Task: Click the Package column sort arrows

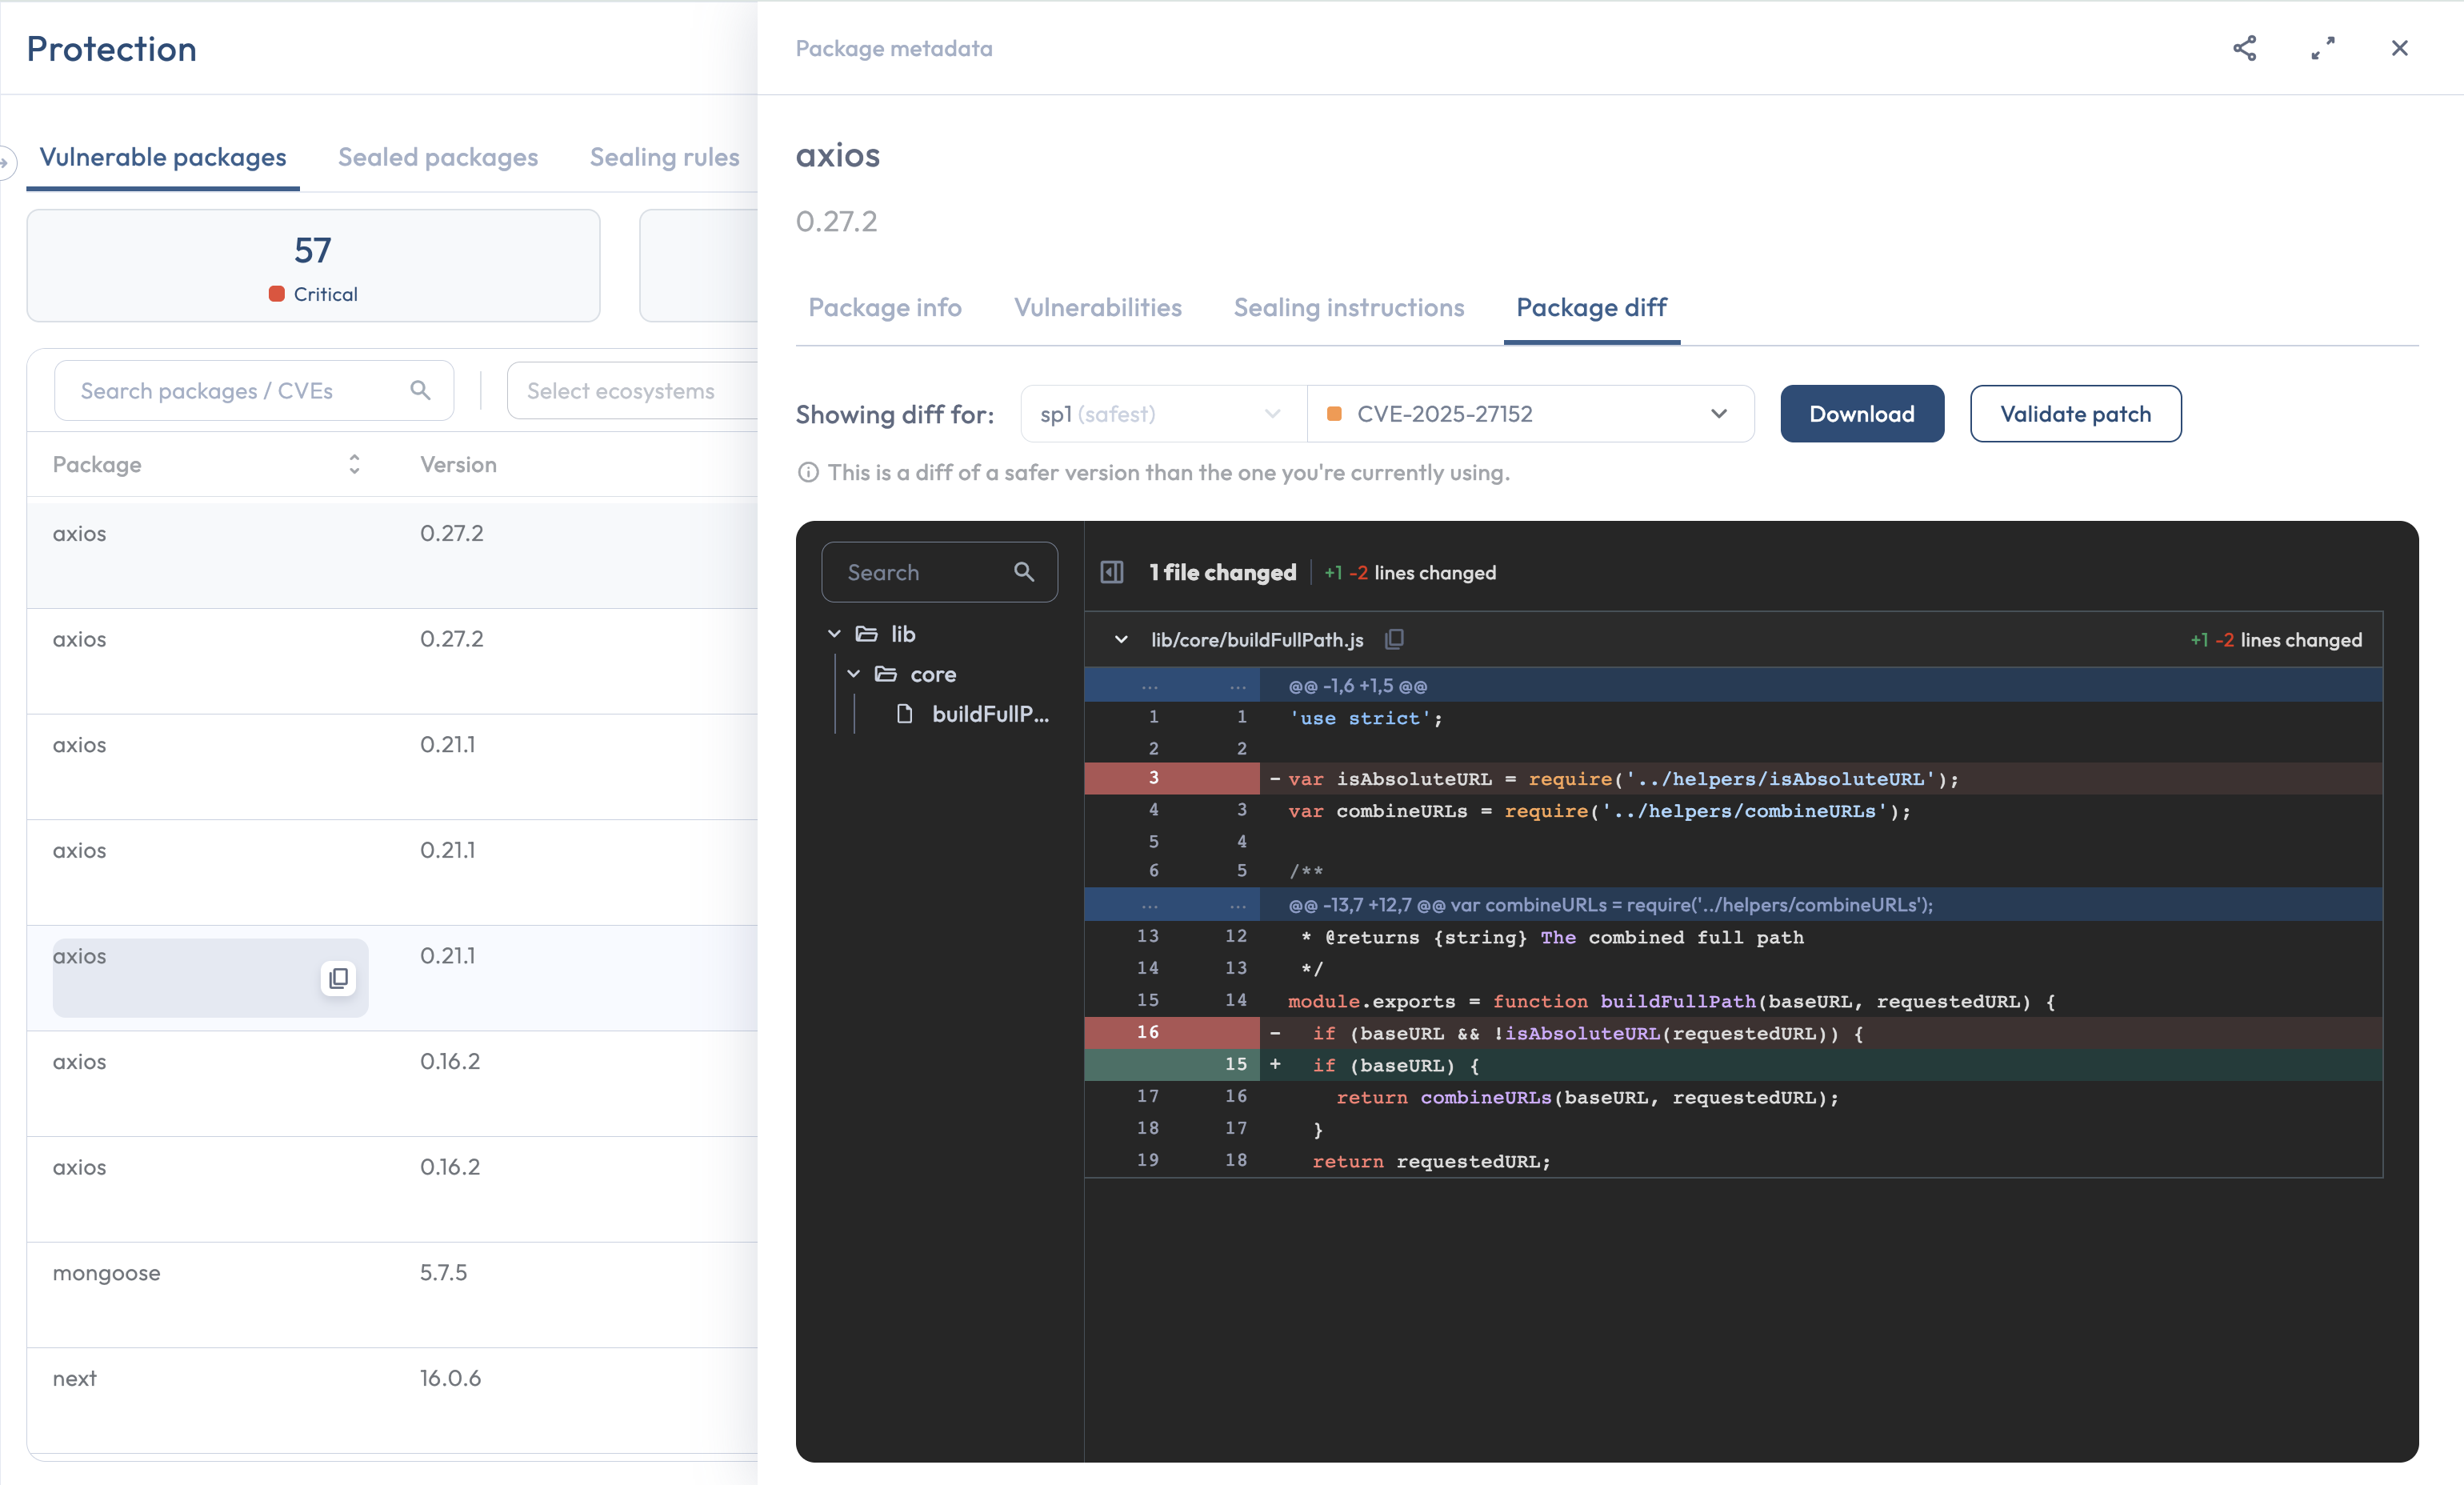Action: 354,464
